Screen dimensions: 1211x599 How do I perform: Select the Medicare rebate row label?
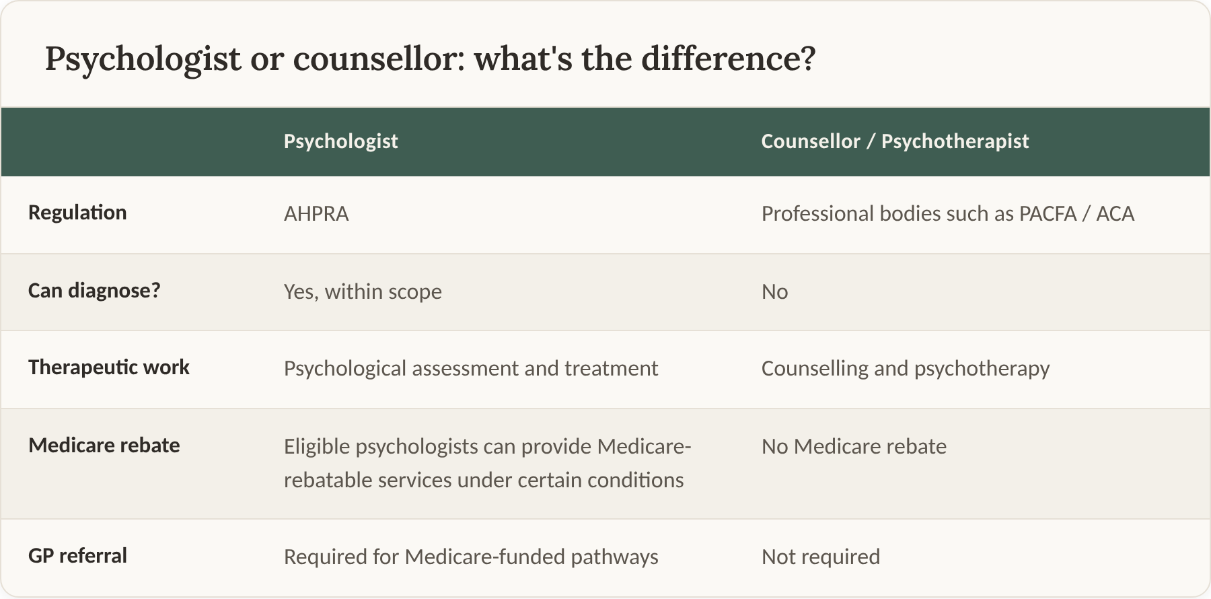104,446
